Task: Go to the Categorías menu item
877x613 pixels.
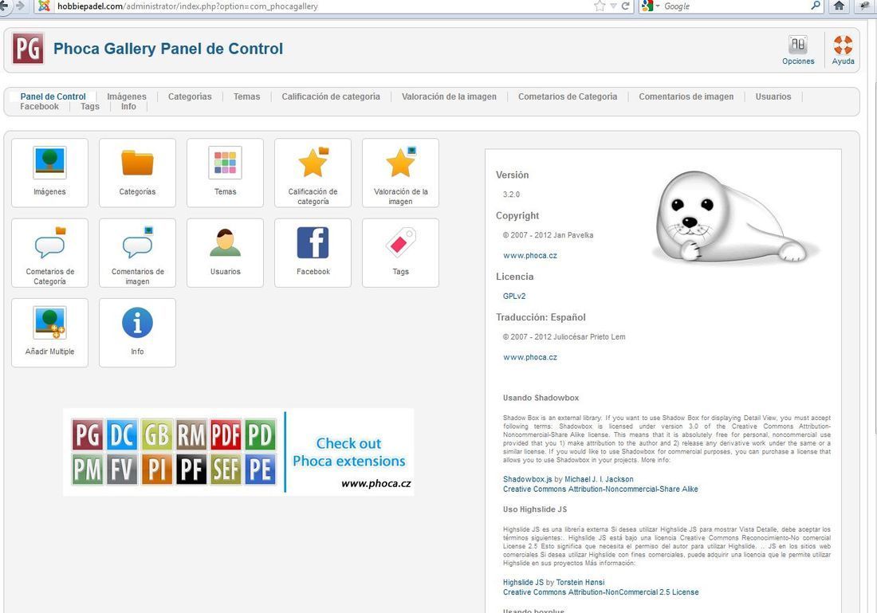Action: point(191,96)
